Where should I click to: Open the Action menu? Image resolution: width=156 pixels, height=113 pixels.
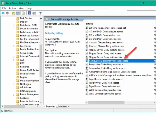(x=12, y=8)
